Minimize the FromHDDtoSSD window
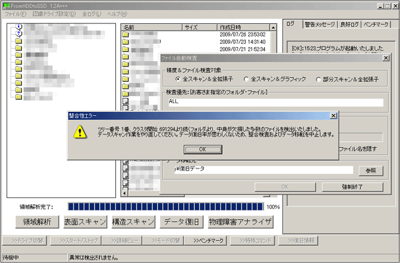This screenshot has height=263, width=400. [x=381, y=6]
